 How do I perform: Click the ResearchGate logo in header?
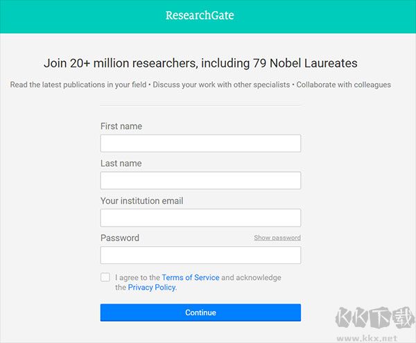tap(200, 15)
